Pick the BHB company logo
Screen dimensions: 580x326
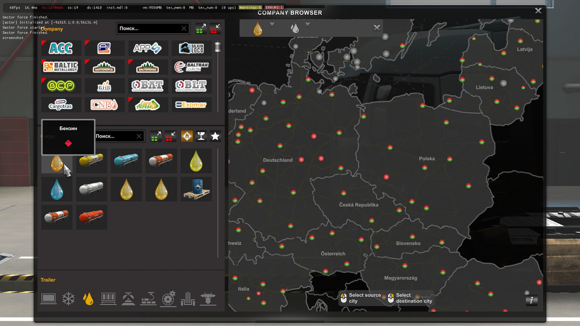pyautogui.click(x=105, y=86)
